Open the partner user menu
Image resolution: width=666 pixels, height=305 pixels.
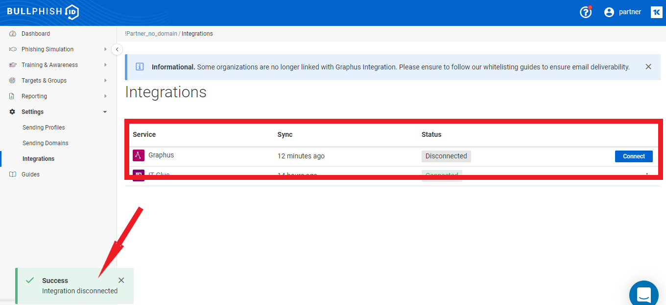click(630, 12)
